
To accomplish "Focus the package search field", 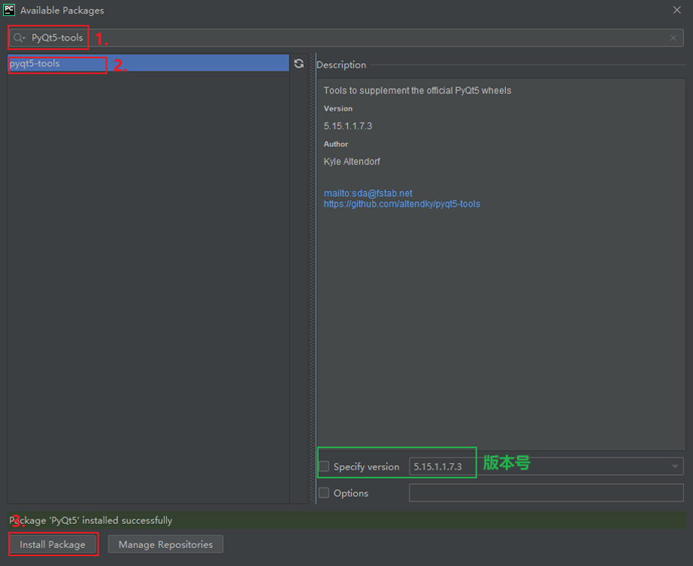I will click(374, 37).
